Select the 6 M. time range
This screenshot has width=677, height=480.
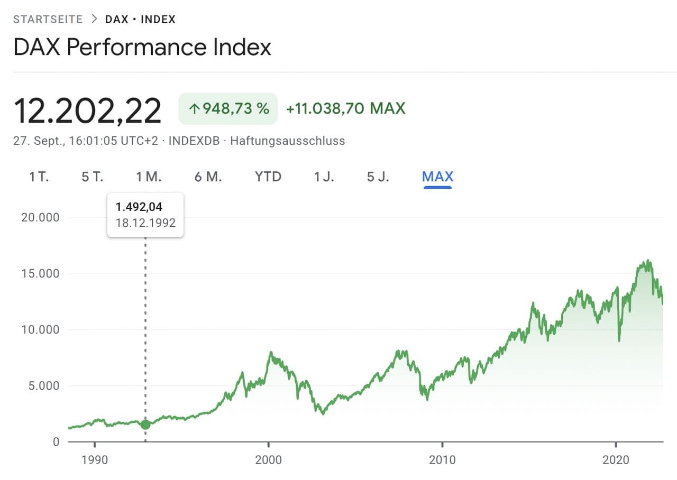[208, 177]
